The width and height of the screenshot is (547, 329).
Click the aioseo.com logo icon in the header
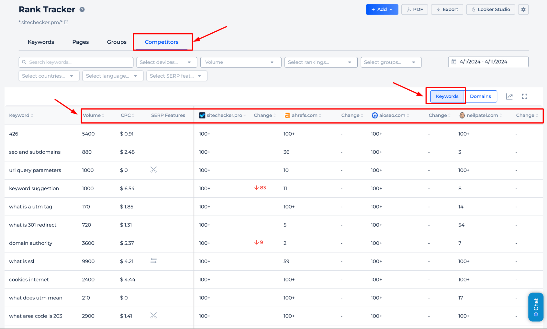coord(375,115)
